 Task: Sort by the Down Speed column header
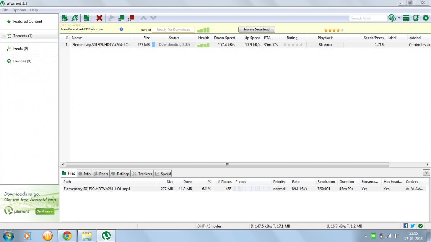(224, 38)
